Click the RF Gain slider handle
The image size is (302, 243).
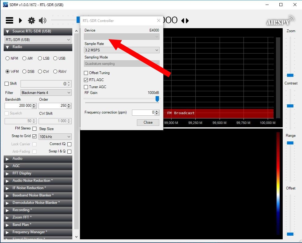pos(157,99)
